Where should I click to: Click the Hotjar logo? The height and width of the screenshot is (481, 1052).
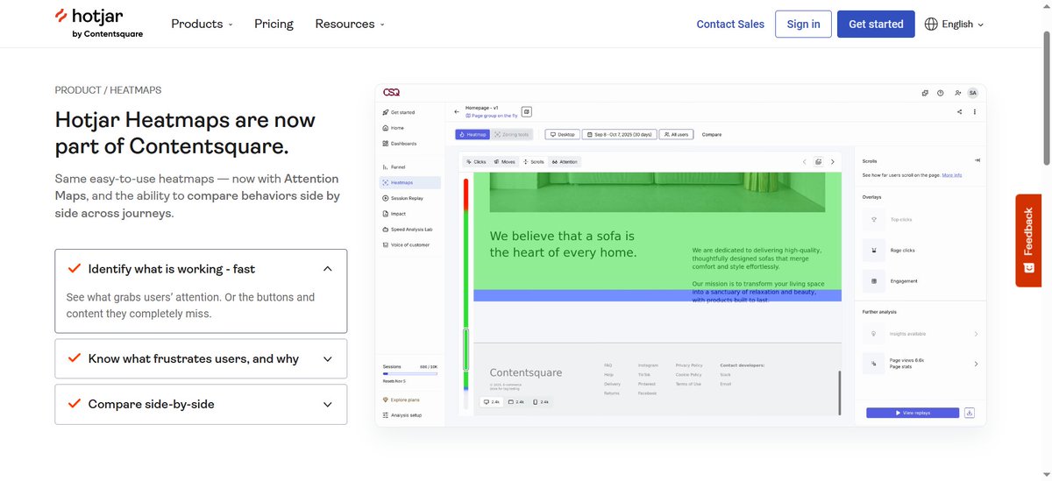point(98,24)
